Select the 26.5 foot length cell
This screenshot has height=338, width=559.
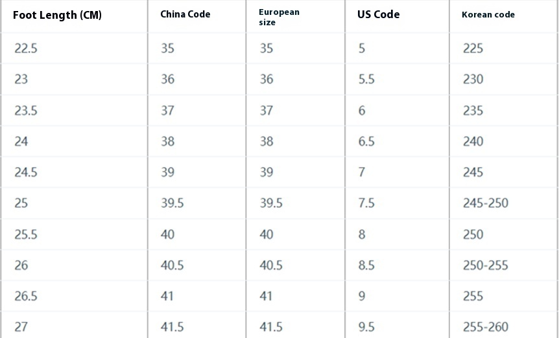click(26, 296)
